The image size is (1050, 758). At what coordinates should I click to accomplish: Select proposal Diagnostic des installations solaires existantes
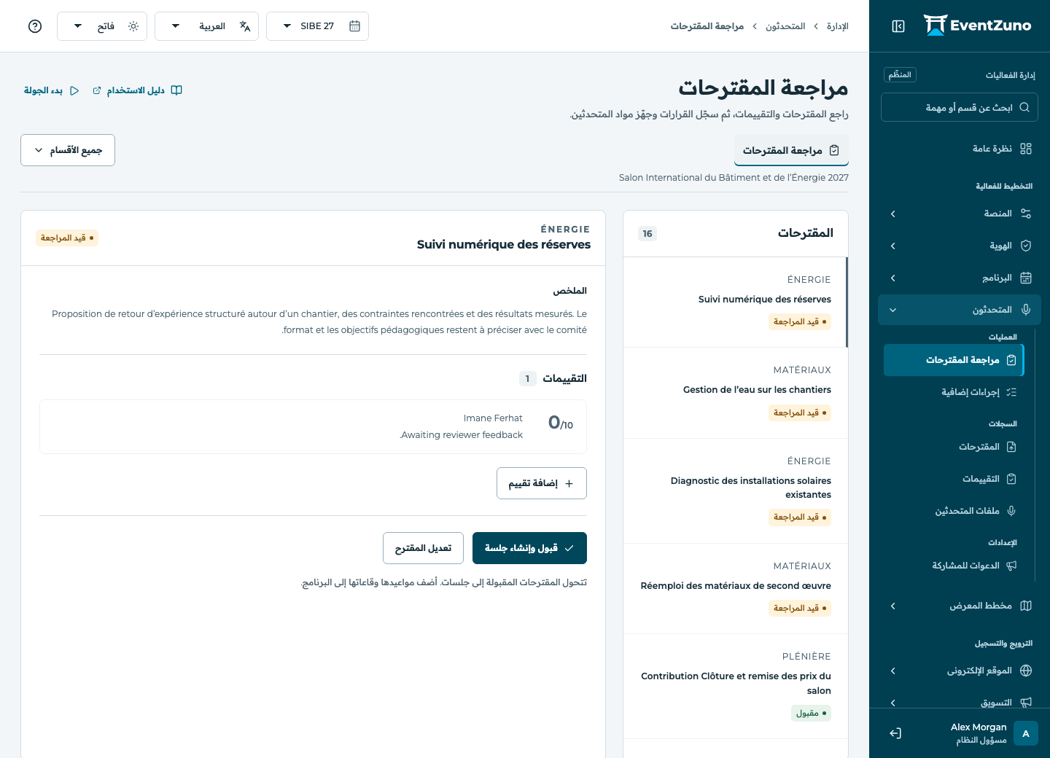(736, 491)
